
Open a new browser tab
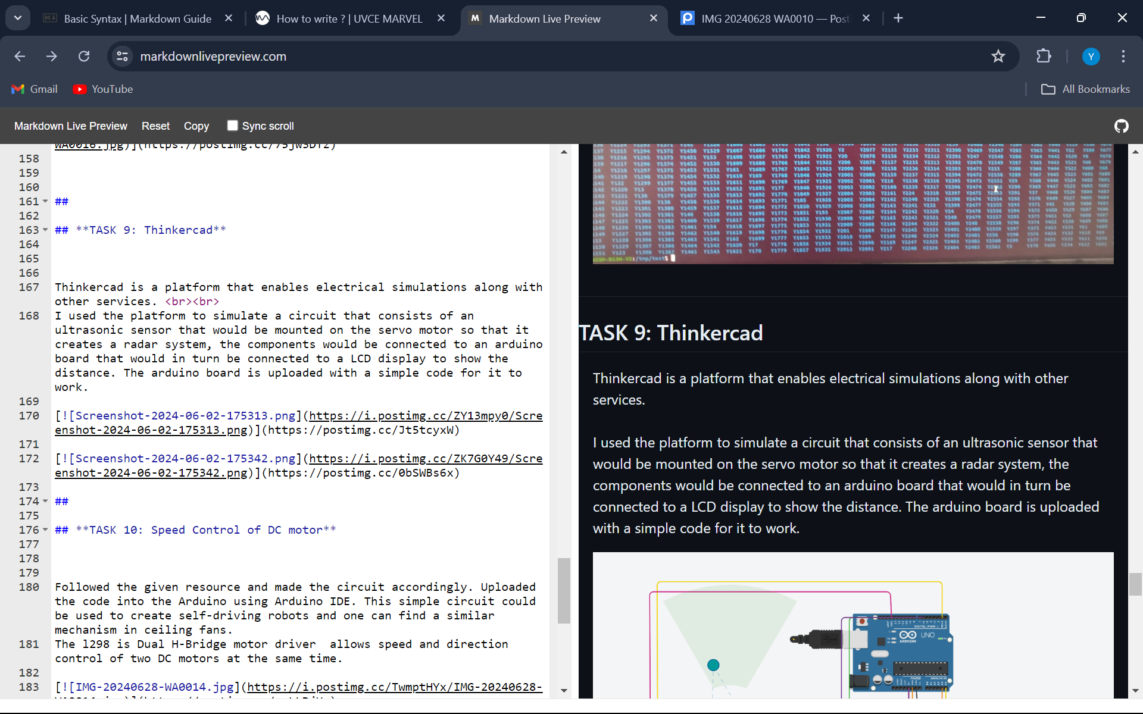tap(898, 18)
